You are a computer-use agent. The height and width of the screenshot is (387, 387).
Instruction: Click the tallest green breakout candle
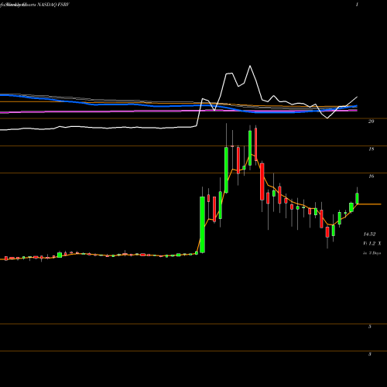click(x=202, y=224)
